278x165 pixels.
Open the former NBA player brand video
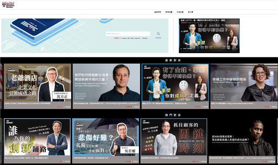242,137
